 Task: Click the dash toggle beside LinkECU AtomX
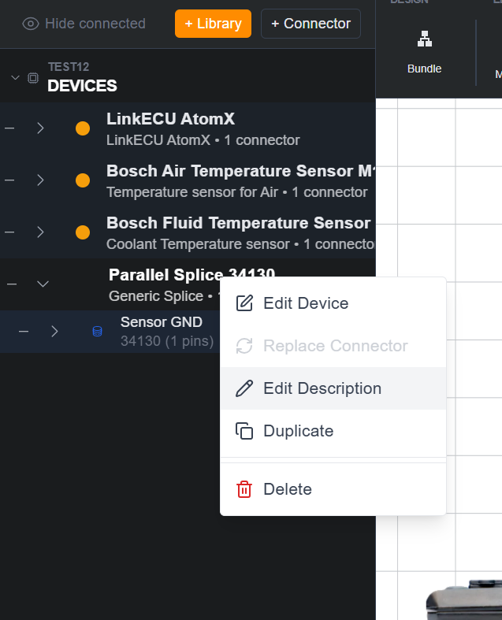(x=9, y=128)
